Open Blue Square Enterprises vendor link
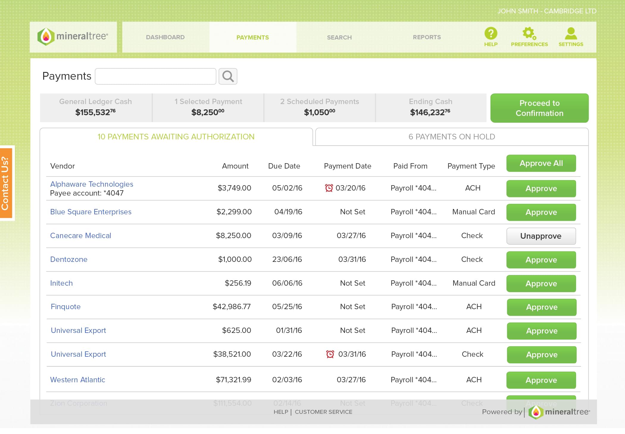Viewport: 625px width, 434px height. tap(91, 212)
